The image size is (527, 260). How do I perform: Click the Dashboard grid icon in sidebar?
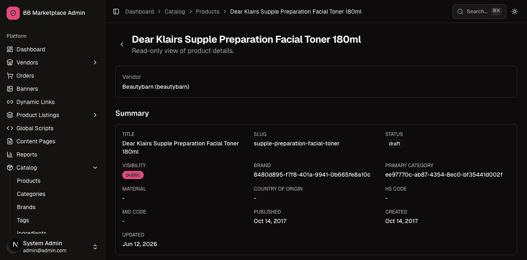coord(10,49)
